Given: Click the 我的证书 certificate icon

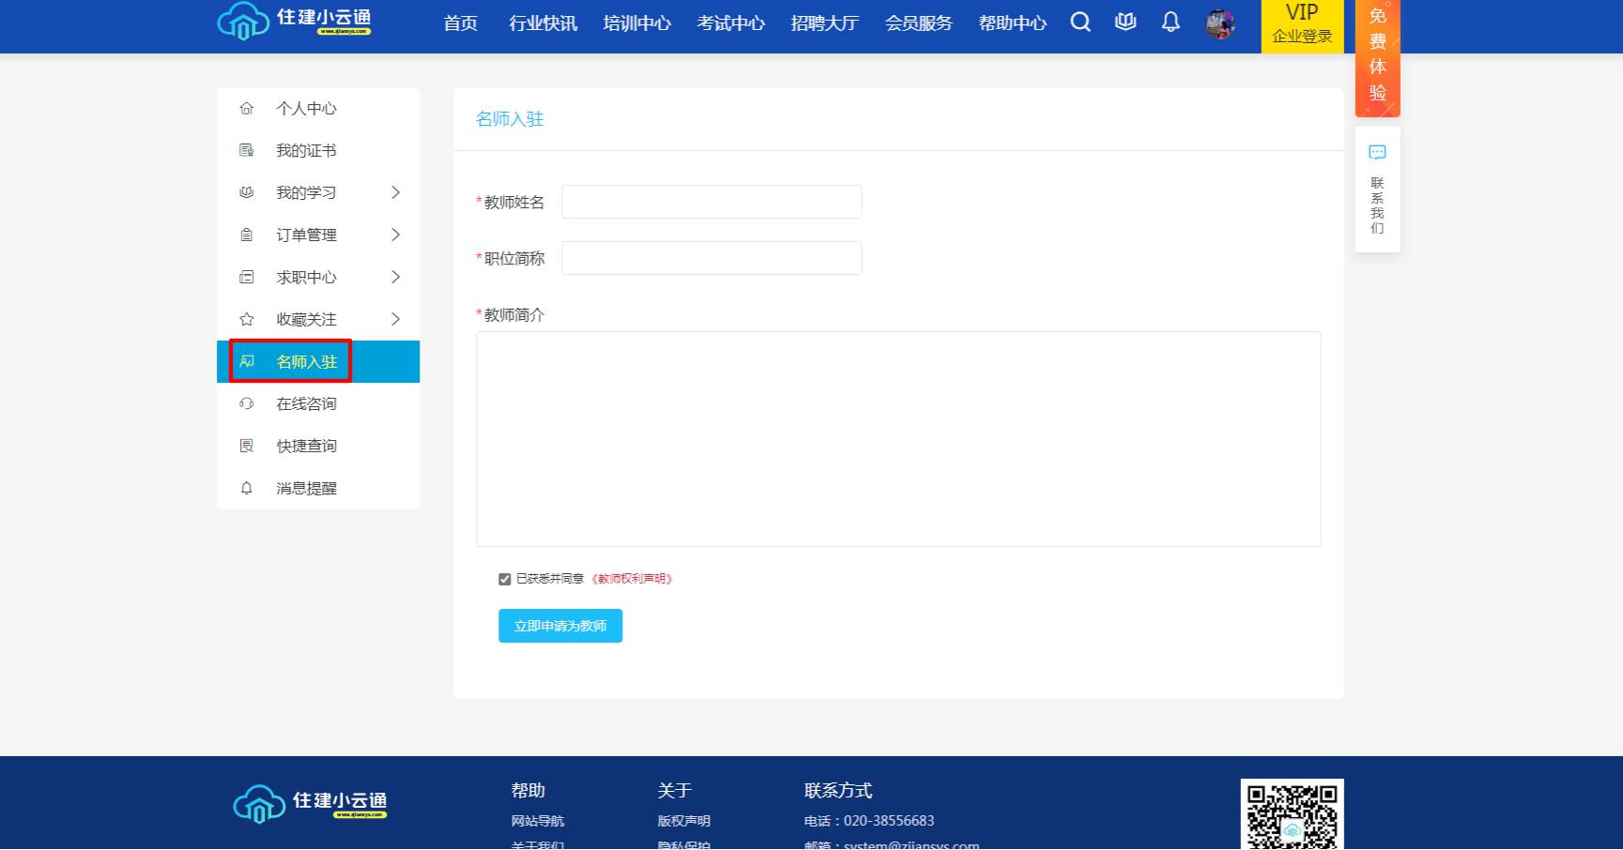Looking at the screenshot, I should tap(247, 150).
